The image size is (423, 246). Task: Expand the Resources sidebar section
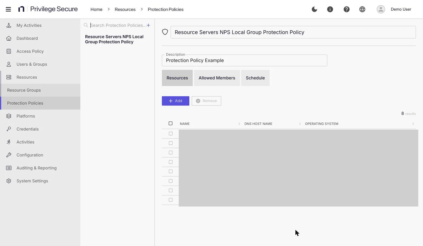[40, 77]
